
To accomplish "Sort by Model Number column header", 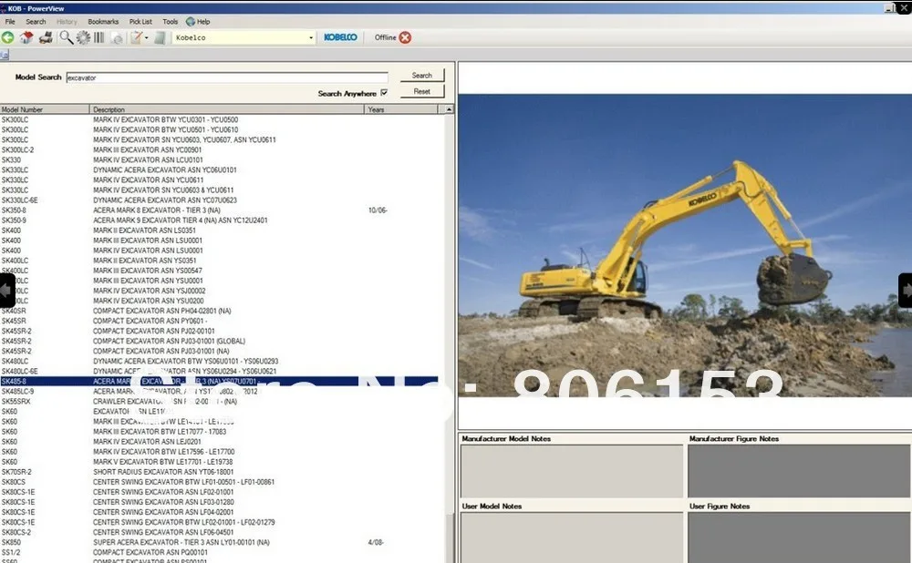I will click(x=45, y=109).
